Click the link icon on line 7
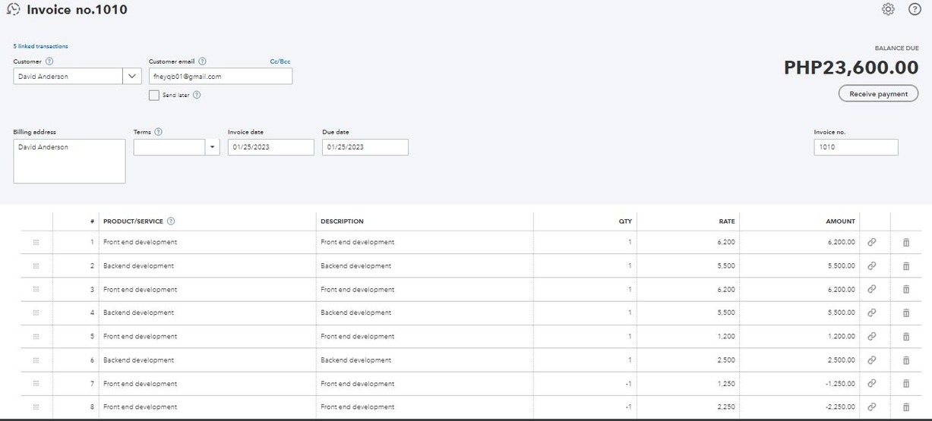Image resolution: width=932 pixels, height=421 pixels. [x=872, y=384]
